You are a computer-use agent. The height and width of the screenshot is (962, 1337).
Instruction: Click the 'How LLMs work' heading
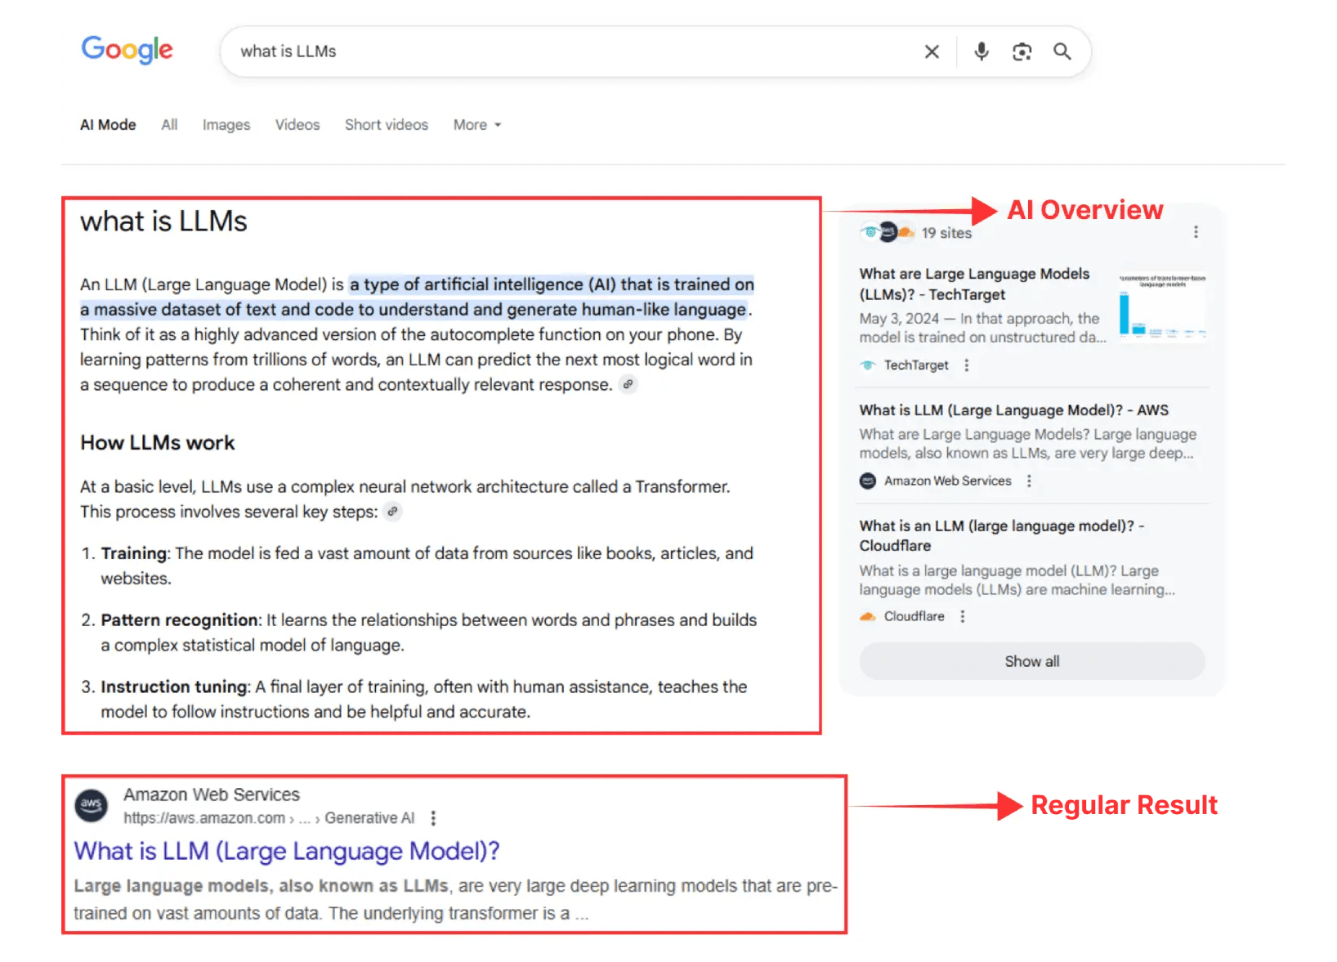point(158,442)
